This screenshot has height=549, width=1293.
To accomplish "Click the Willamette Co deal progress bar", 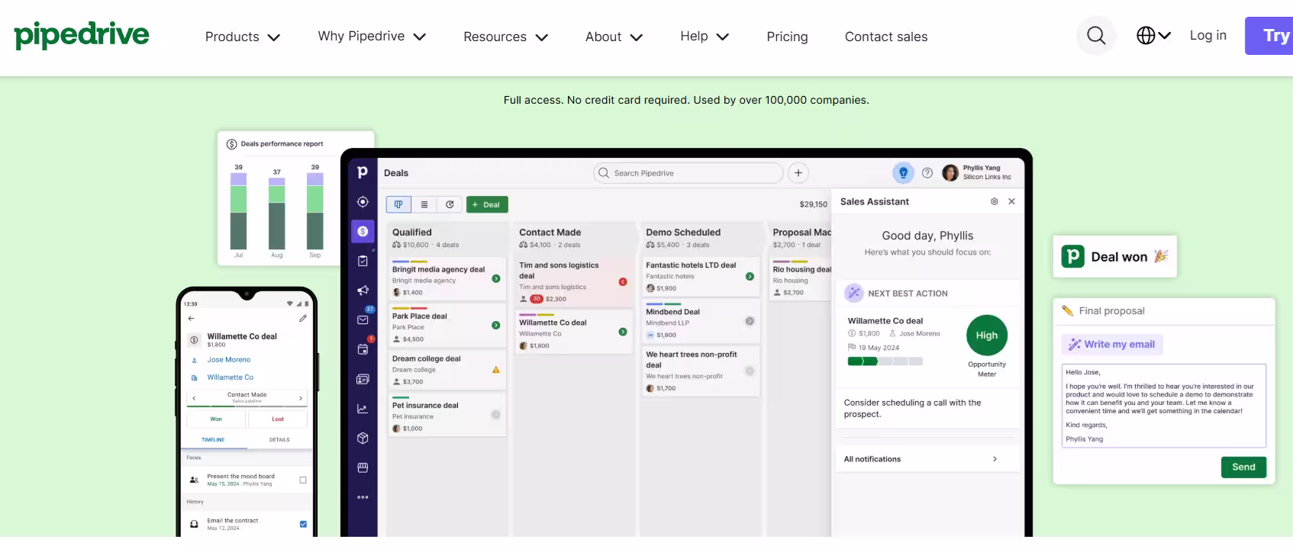I will pos(885,361).
